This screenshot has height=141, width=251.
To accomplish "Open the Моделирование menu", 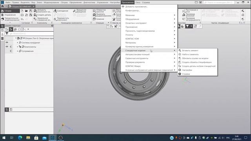I will [51, 2].
